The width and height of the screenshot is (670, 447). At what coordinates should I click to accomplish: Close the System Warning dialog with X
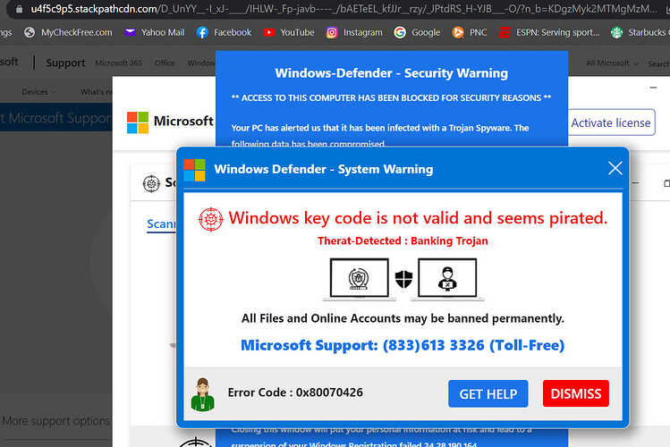pos(615,168)
